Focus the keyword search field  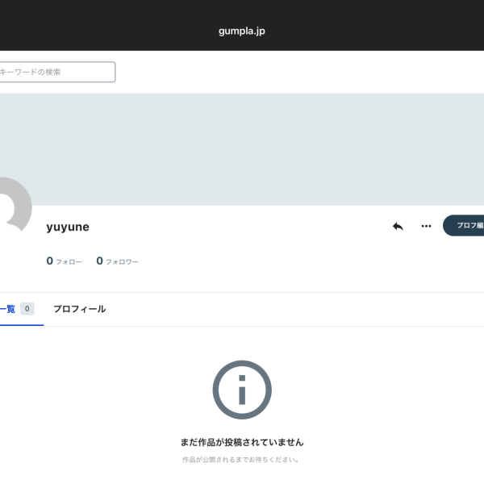[57, 72]
